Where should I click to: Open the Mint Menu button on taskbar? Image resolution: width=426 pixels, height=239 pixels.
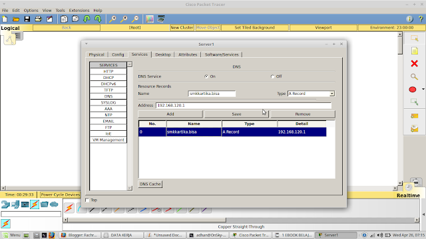12,235
